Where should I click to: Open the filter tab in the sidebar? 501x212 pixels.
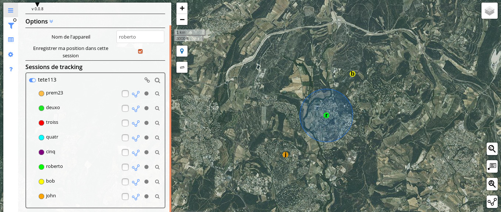11,26
